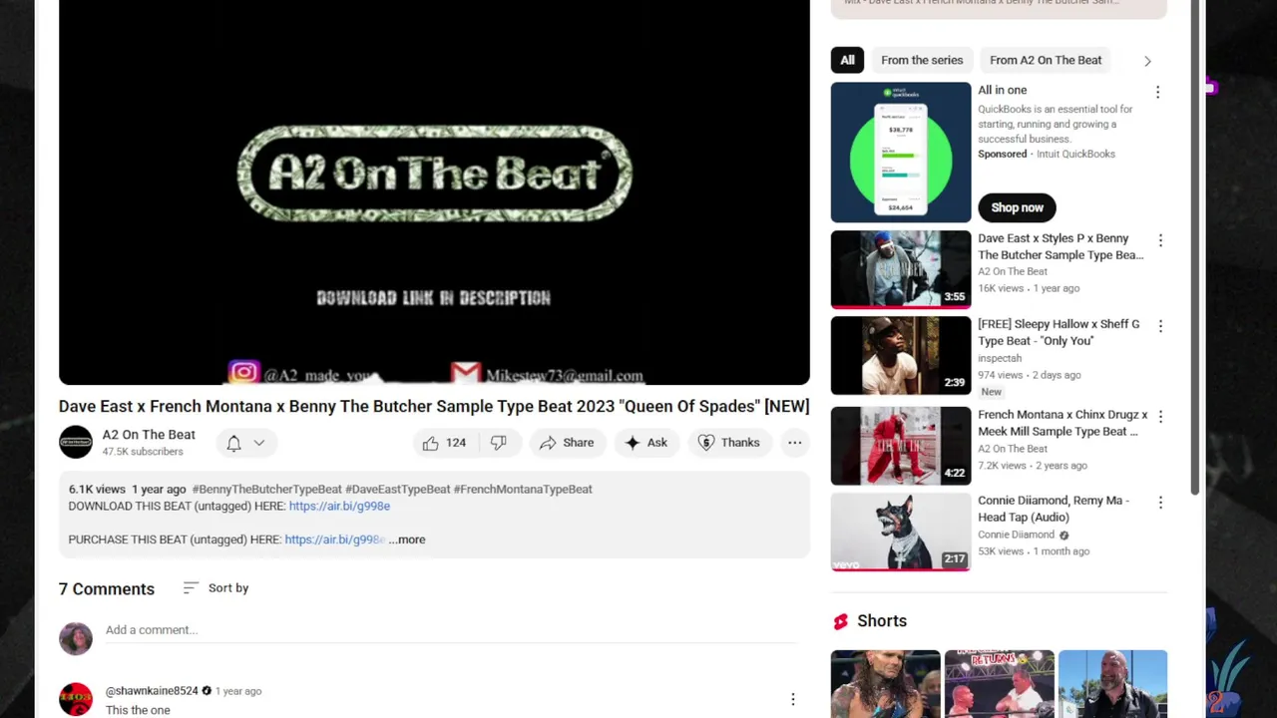Image resolution: width=1277 pixels, height=718 pixels.
Task: Open Sleepy Hallow x Sheff G video thumbnail
Action: click(901, 355)
